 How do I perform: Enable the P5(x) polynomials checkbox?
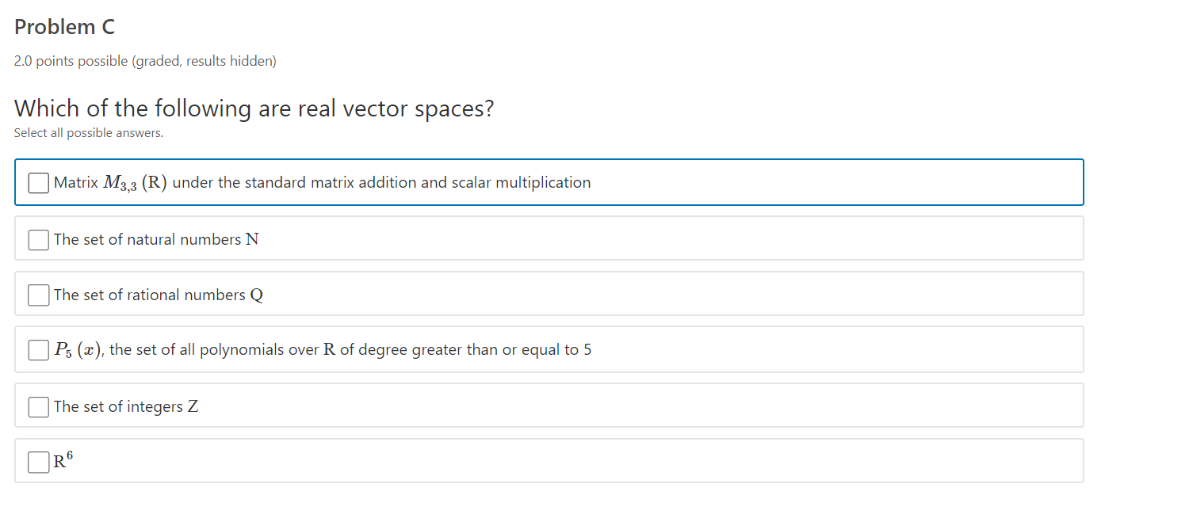[x=39, y=350]
